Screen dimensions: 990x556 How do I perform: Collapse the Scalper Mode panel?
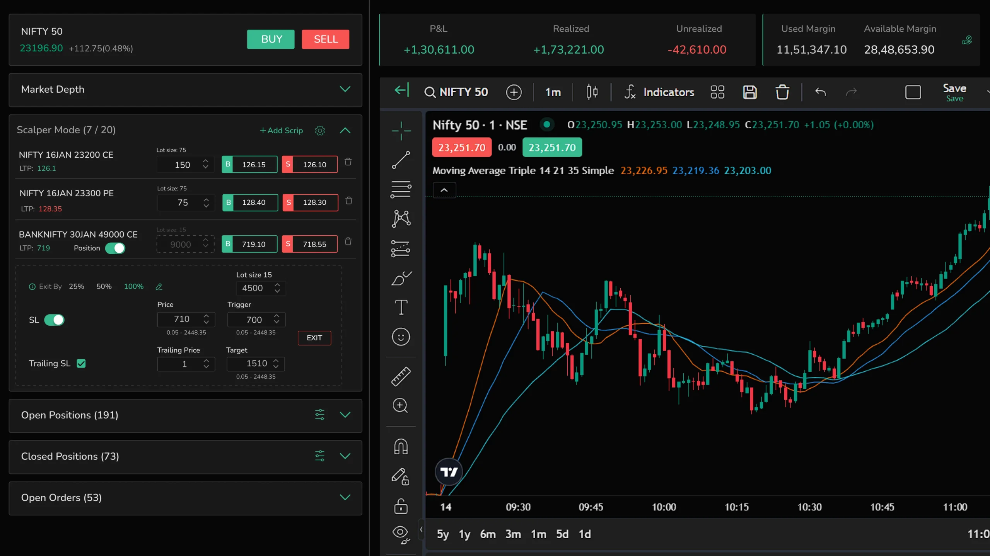coord(345,131)
